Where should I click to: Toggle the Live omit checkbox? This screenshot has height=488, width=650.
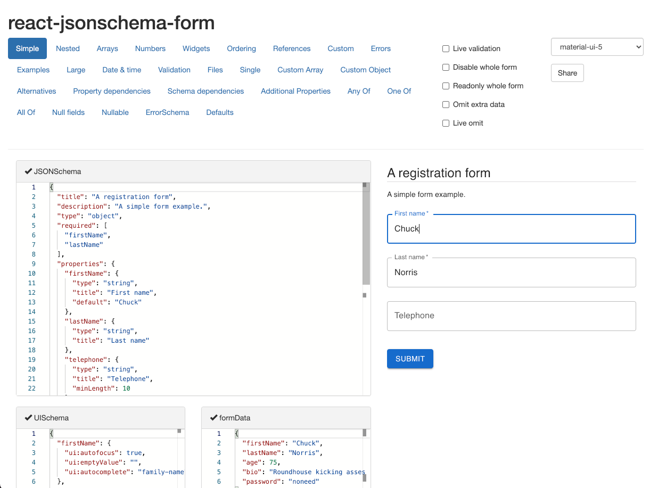(446, 123)
